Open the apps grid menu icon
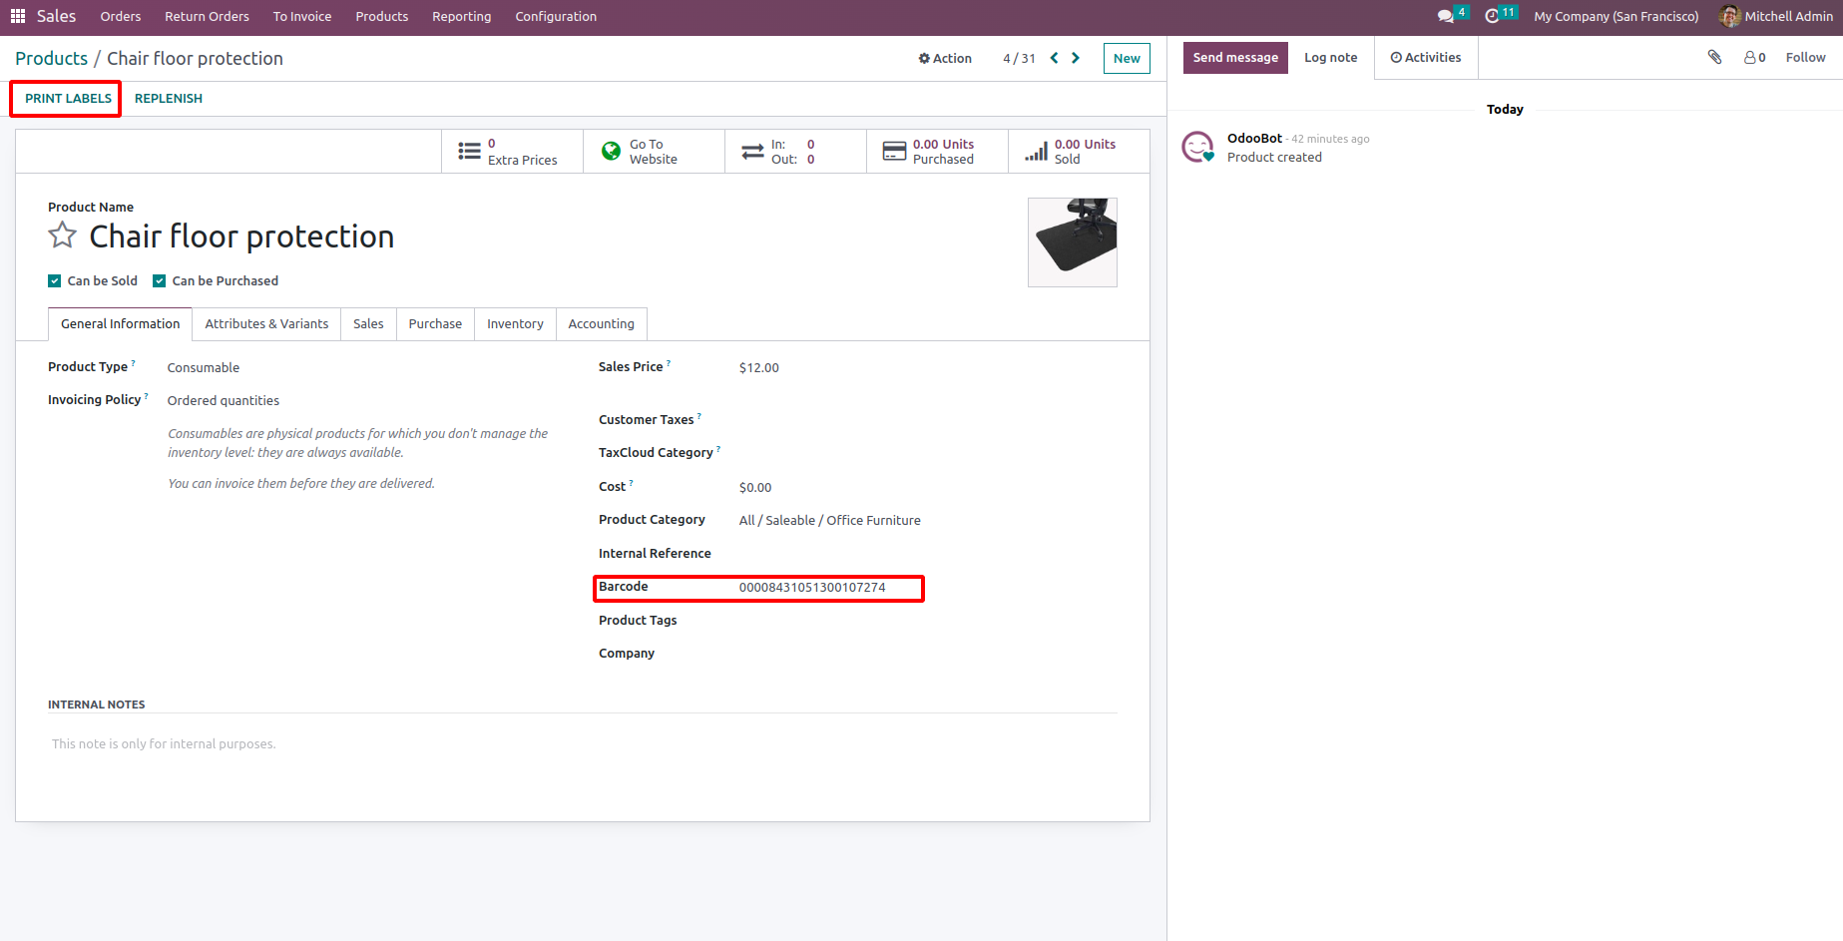 click(x=18, y=16)
